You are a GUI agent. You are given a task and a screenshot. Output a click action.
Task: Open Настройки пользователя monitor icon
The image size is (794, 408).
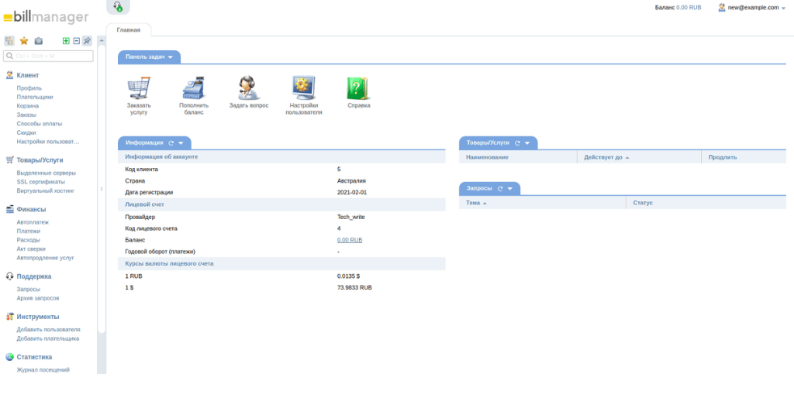[x=303, y=87]
